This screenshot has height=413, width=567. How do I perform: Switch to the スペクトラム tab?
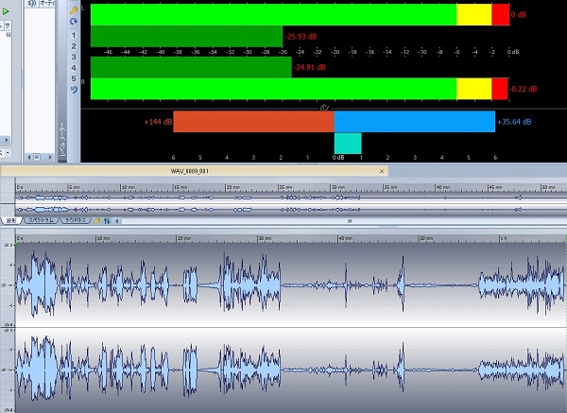click(x=41, y=220)
